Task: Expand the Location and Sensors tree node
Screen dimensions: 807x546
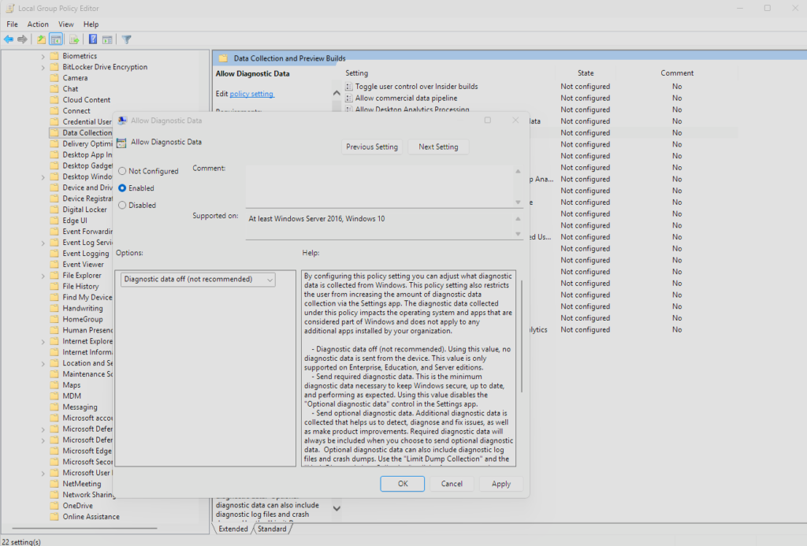Action: tap(43, 363)
